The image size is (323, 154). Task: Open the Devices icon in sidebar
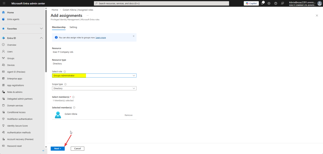(3, 65)
